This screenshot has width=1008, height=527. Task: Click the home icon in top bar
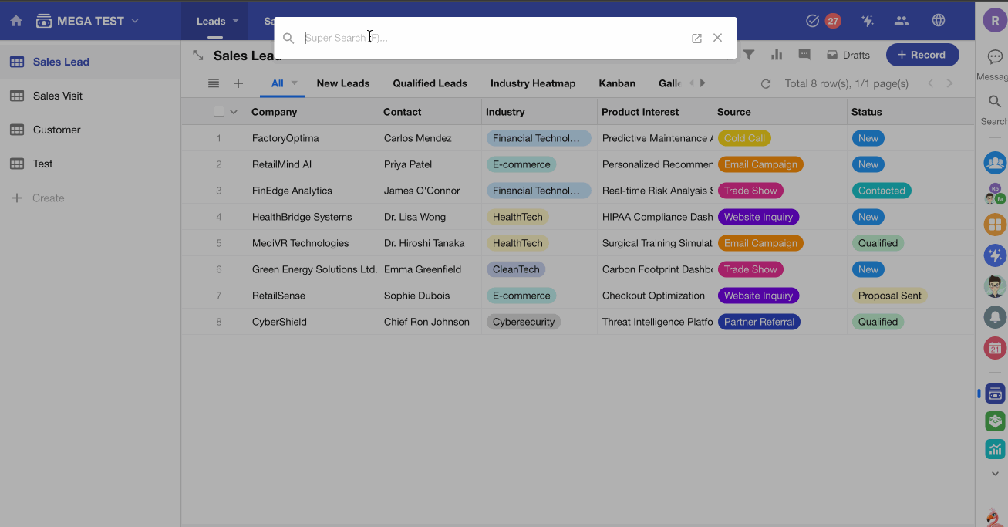(x=15, y=21)
